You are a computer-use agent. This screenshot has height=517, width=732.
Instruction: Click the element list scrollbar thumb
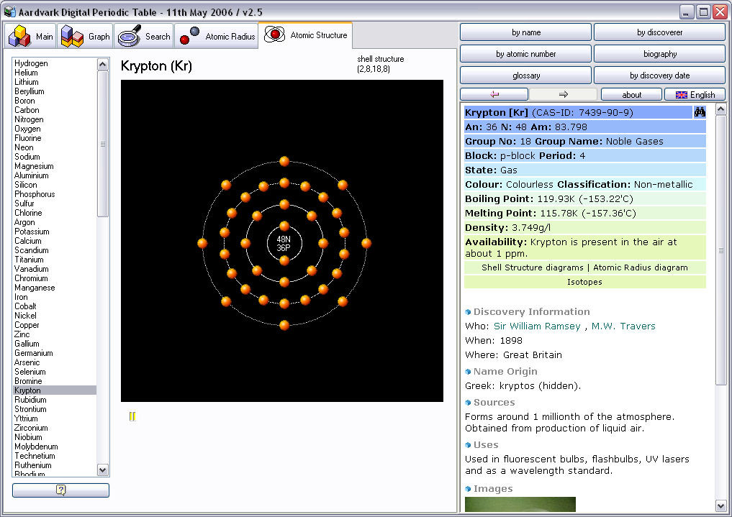(x=103, y=144)
